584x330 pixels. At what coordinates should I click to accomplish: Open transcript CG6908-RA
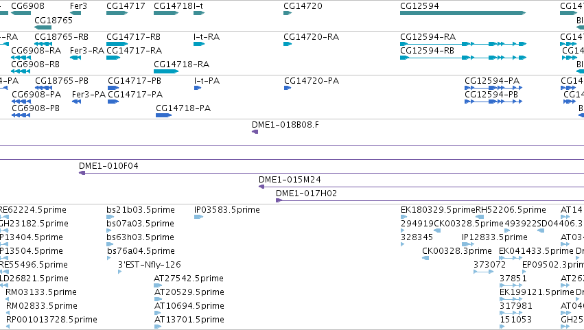coord(36,50)
